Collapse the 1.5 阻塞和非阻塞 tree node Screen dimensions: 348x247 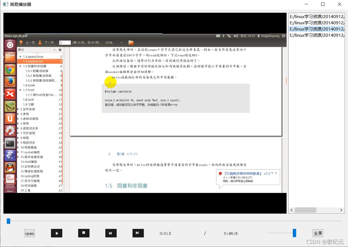click(x=21, y=66)
